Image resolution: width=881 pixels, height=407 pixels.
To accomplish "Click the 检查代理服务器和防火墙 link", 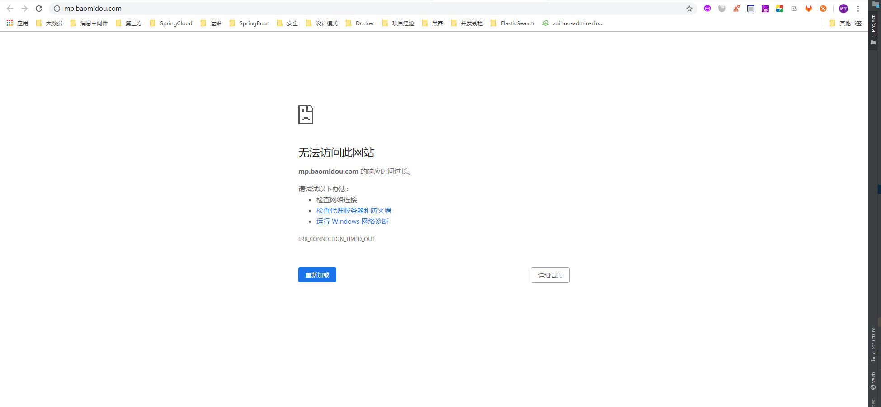I will tap(353, 211).
